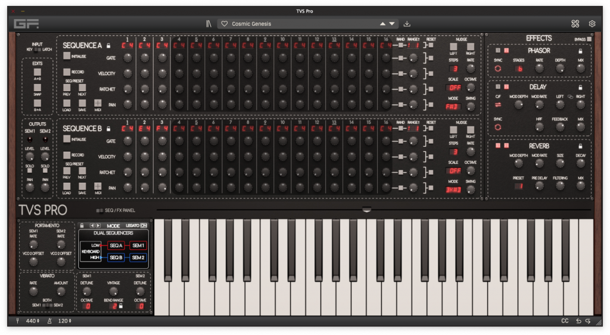Click previous mode left arrow in Mode panel
610x335 pixels.
[92, 226]
